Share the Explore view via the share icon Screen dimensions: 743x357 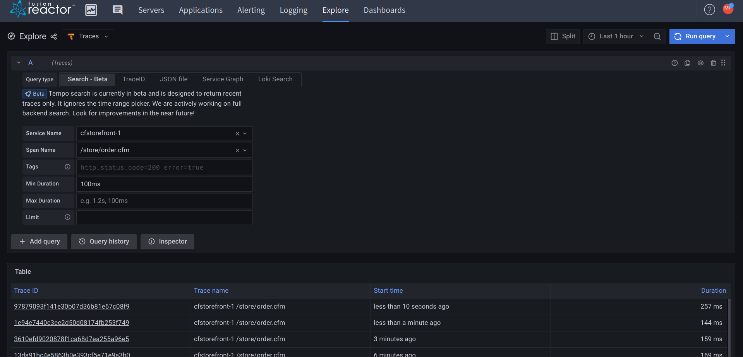coord(53,37)
